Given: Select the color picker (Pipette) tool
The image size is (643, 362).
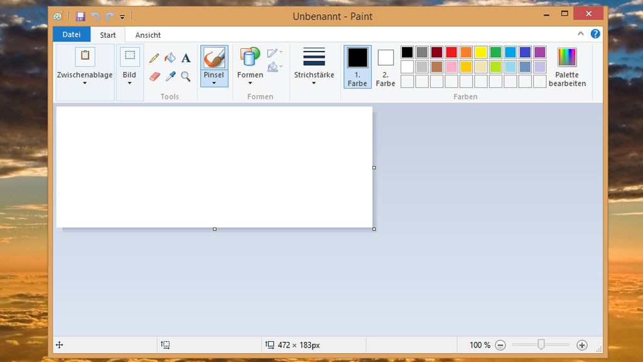Looking at the screenshot, I should 170,75.
